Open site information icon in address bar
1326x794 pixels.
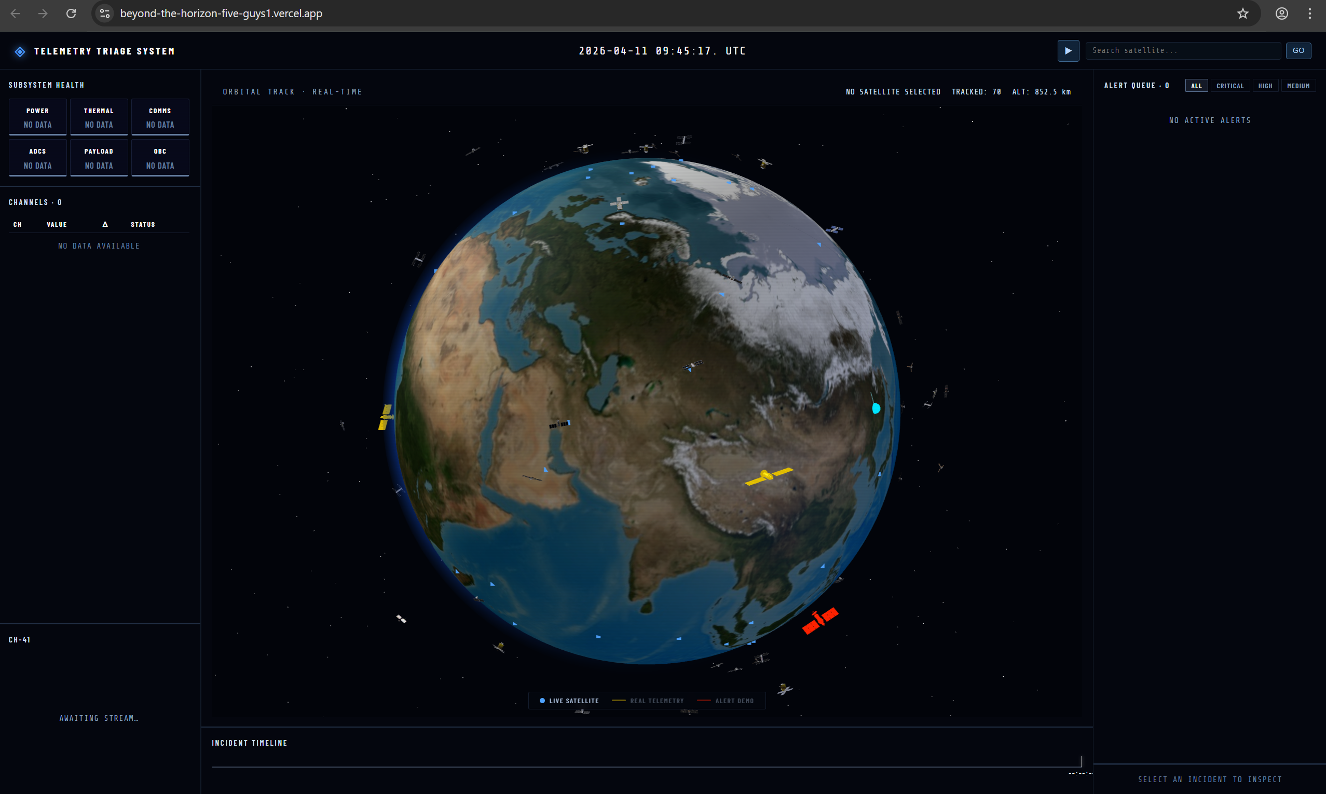(105, 13)
